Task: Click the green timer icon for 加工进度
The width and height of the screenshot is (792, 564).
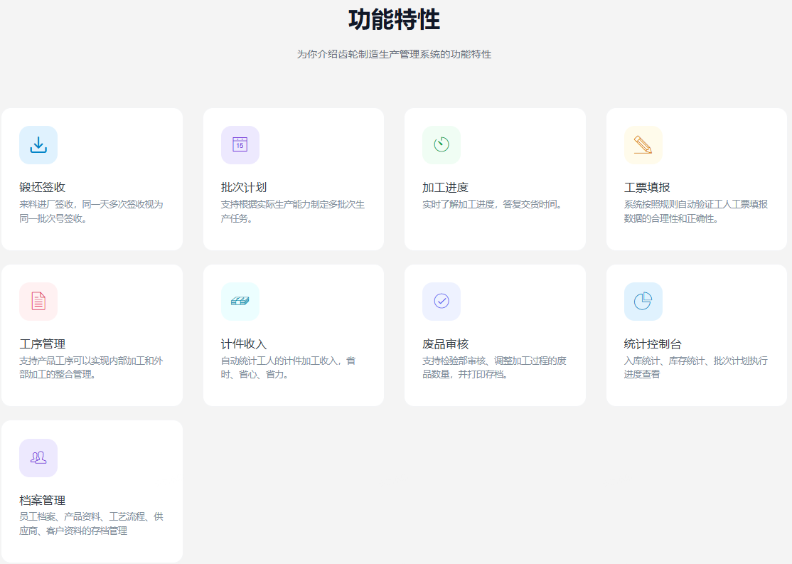Action: (442, 145)
